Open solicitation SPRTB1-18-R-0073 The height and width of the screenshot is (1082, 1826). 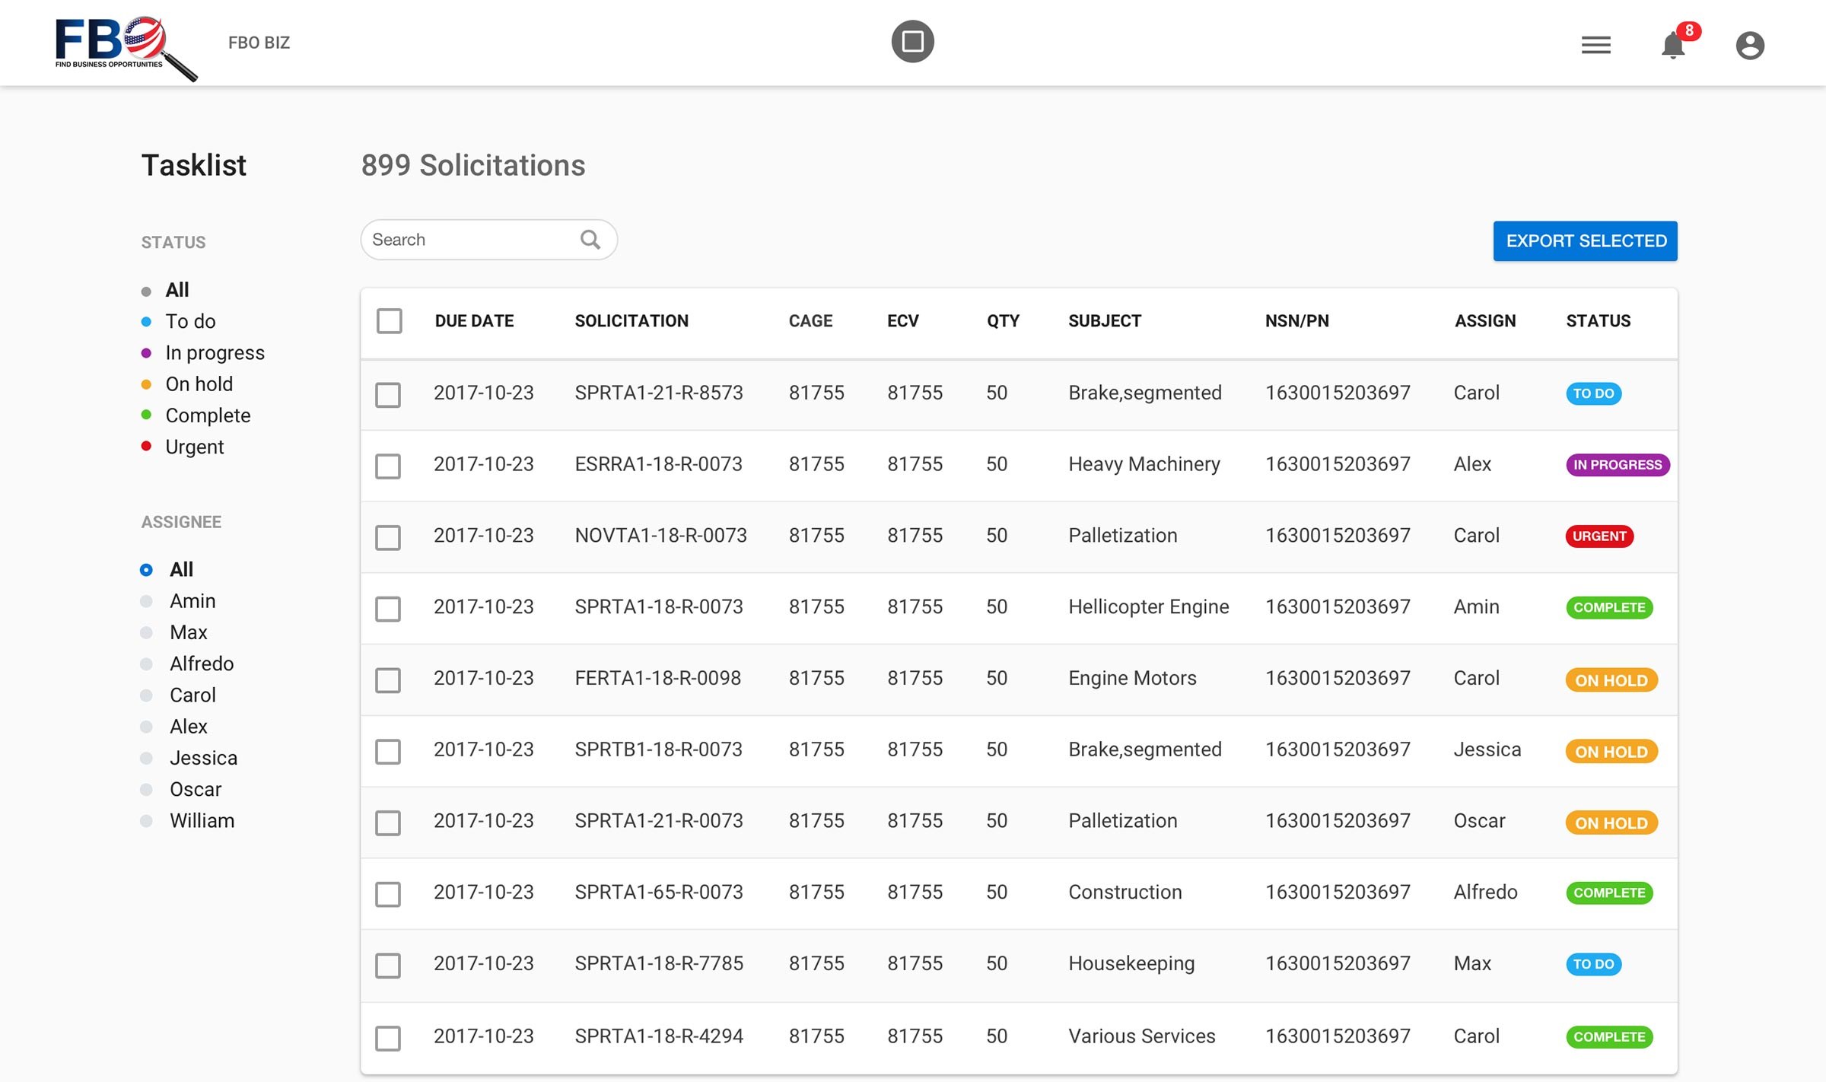click(x=658, y=749)
